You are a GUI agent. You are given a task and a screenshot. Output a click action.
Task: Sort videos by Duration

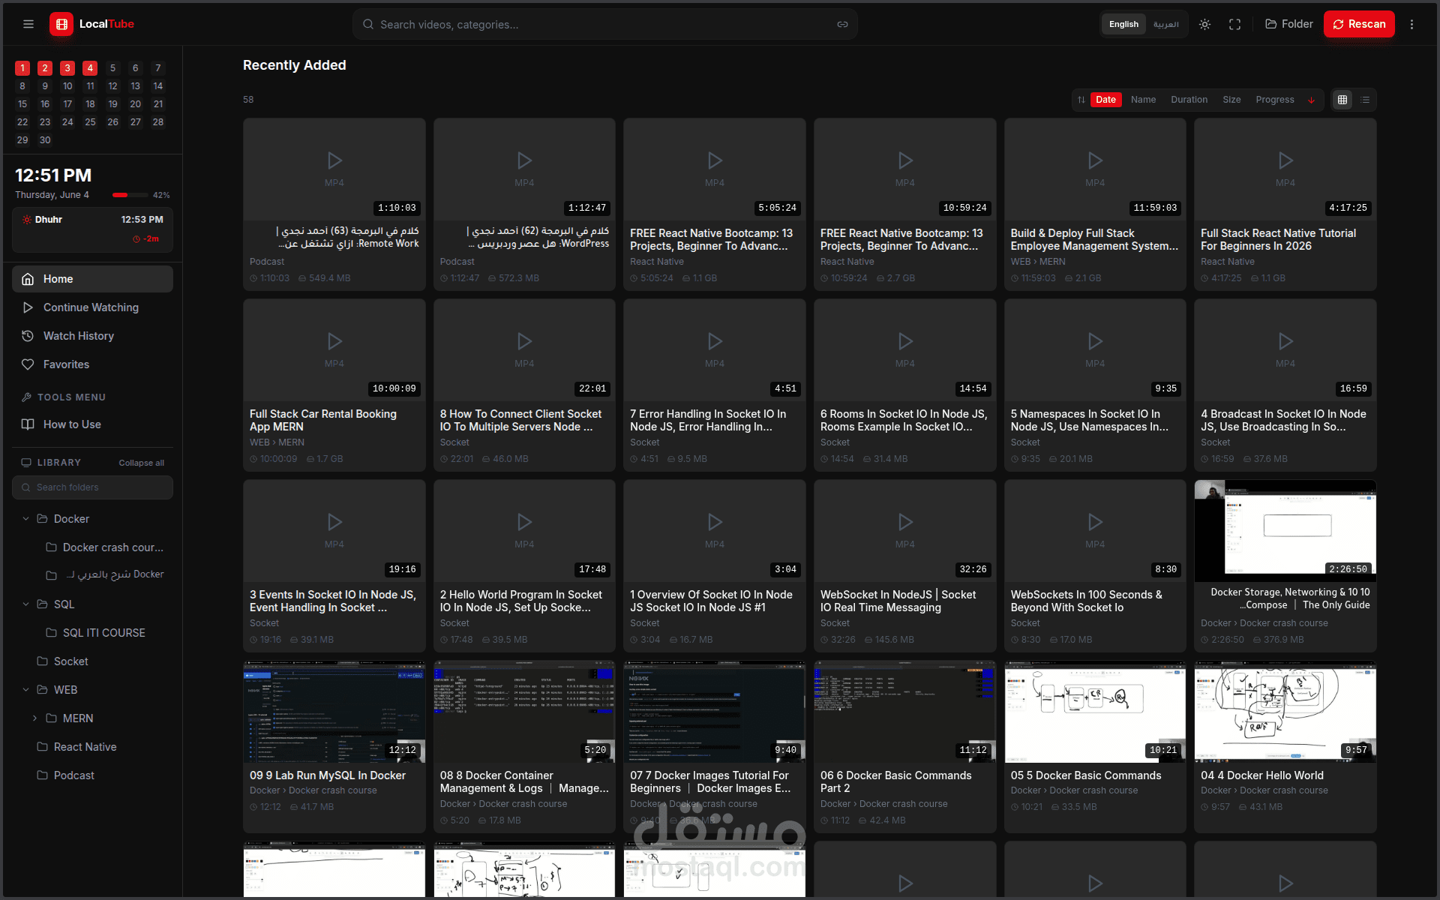point(1189,100)
